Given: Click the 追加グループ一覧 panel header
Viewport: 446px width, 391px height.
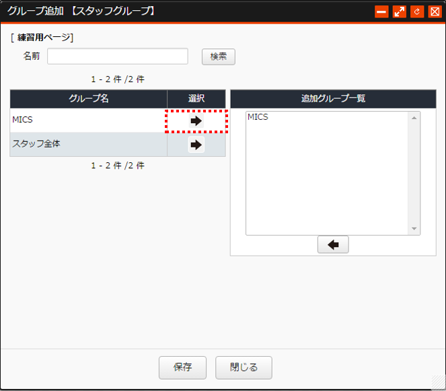Looking at the screenshot, I should [333, 99].
